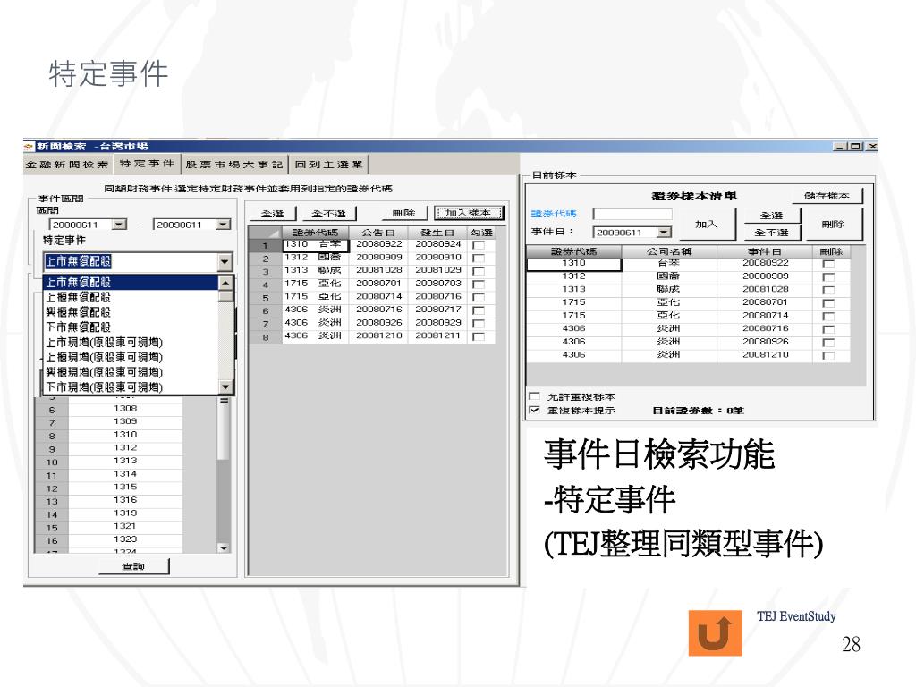Screen dimensions: 916x687
Task: Click the 全選 button in 證券樣本清單
Action: point(771,216)
